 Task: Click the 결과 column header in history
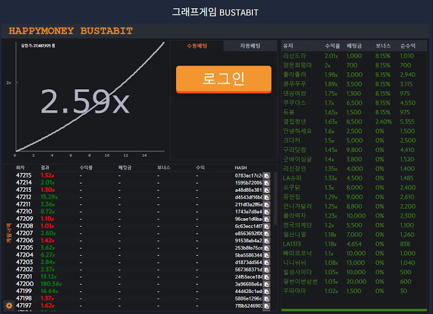coord(45,167)
